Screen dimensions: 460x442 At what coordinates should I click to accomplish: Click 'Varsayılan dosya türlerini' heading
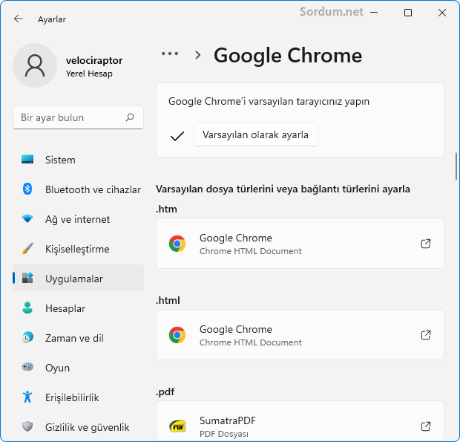tap(283, 189)
